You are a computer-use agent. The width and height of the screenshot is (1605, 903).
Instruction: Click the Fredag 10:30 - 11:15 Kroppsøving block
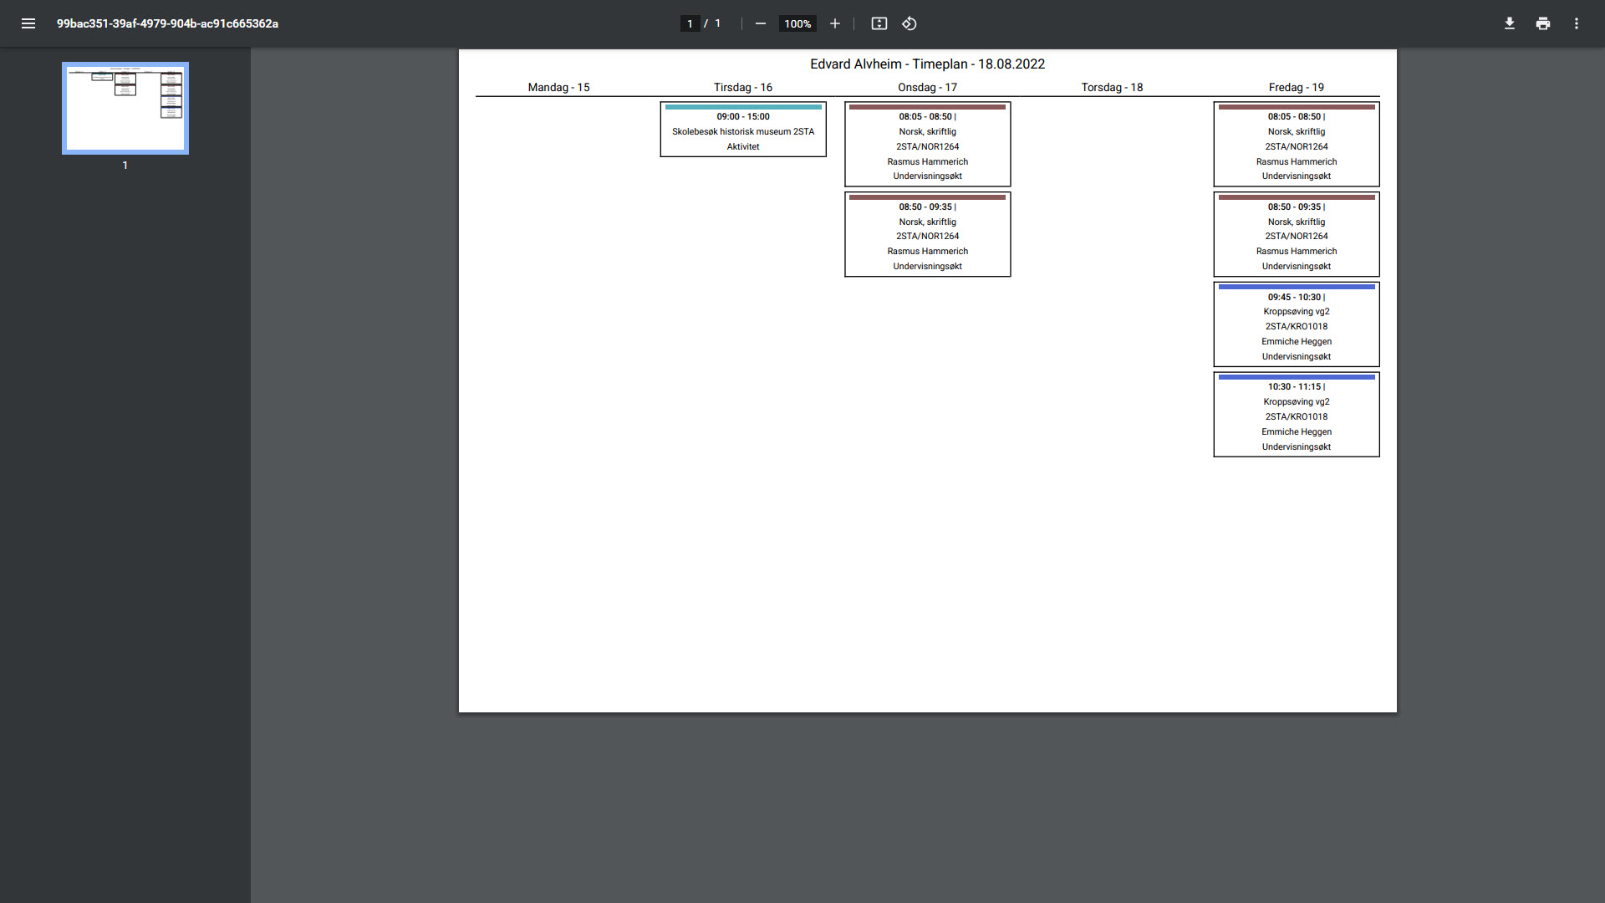click(1296, 417)
